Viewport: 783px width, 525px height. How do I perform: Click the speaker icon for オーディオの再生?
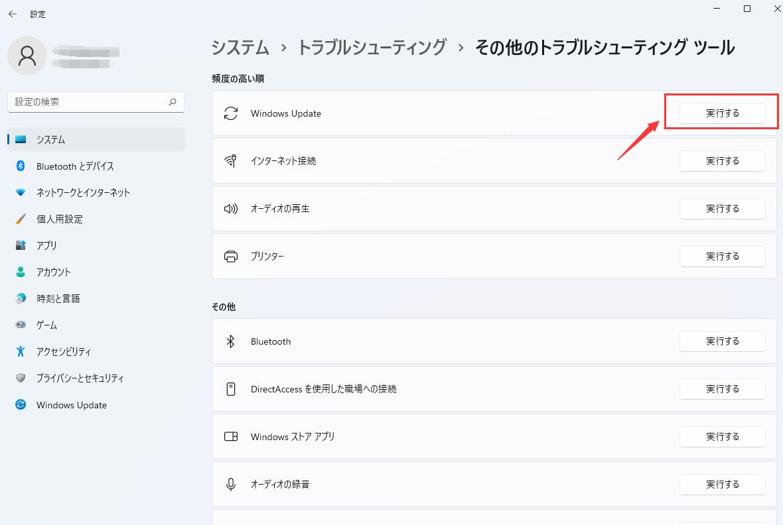pyautogui.click(x=230, y=209)
